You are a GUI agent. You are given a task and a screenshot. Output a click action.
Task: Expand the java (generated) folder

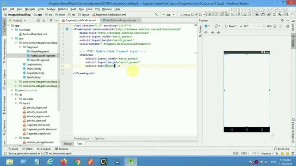[x=12, y=90]
